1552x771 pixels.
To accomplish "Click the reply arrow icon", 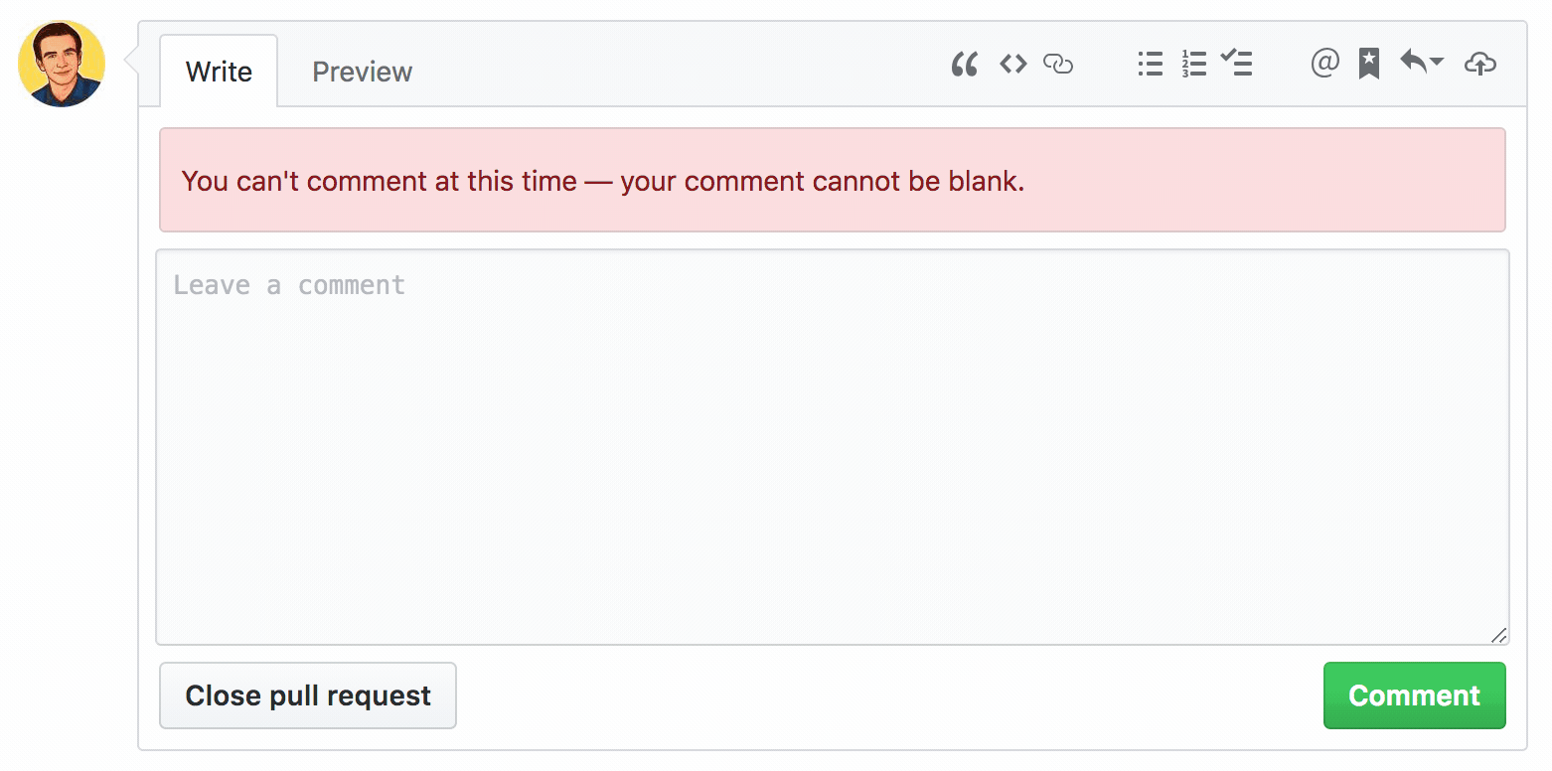I will coord(1413,62).
